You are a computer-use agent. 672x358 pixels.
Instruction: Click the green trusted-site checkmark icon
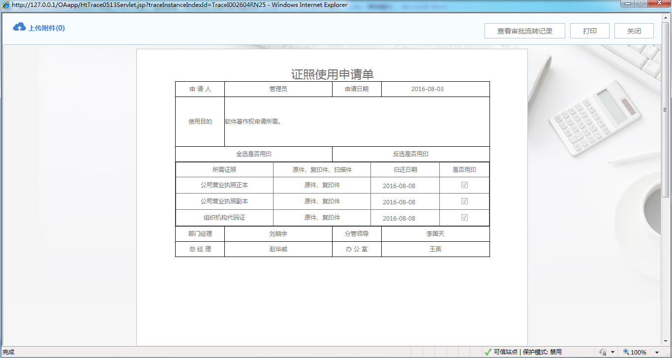[x=488, y=352]
